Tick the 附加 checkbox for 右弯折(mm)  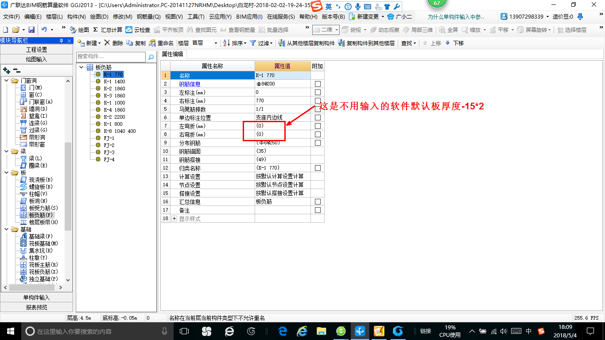coord(318,134)
